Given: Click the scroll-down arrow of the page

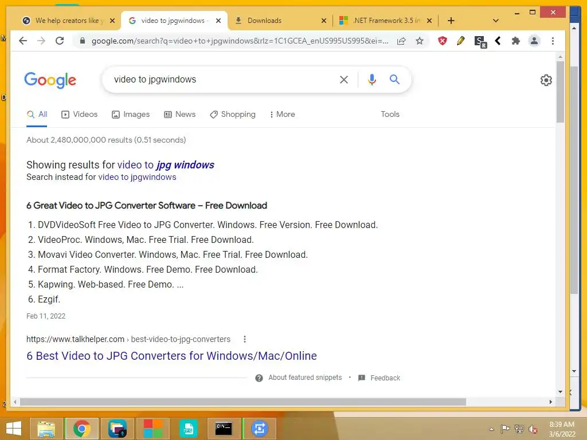Looking at the screenshot, I should coord(560,392).
